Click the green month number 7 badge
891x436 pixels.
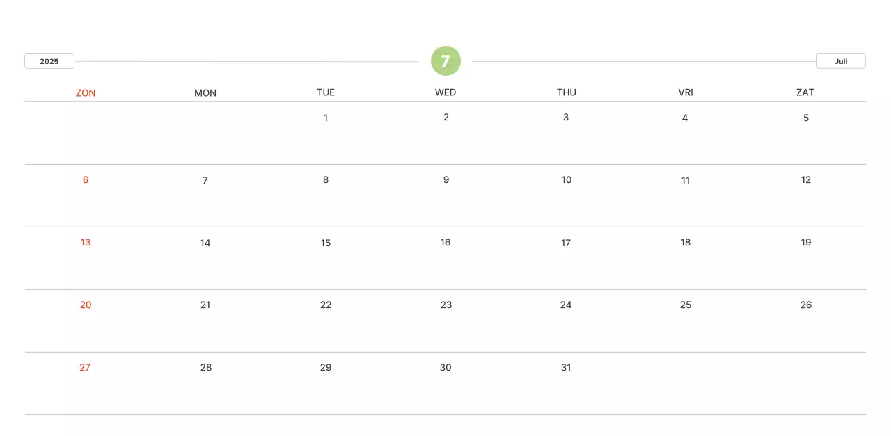(445, 61)
